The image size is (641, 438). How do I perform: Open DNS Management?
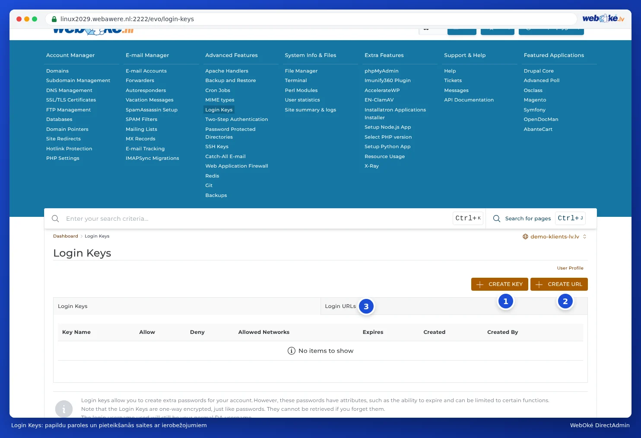69,90
